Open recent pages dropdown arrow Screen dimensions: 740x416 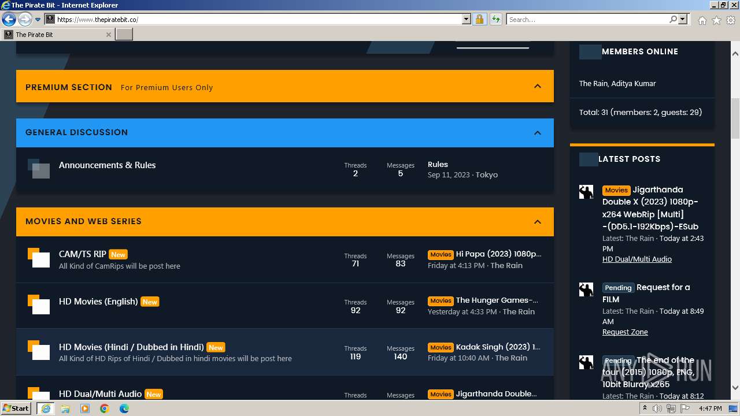(38, 20)
